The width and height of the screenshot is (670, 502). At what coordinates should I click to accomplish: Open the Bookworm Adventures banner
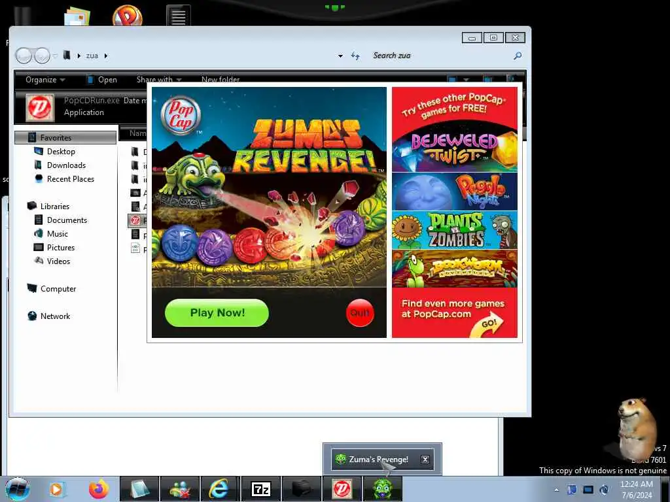tap(454, 269)
